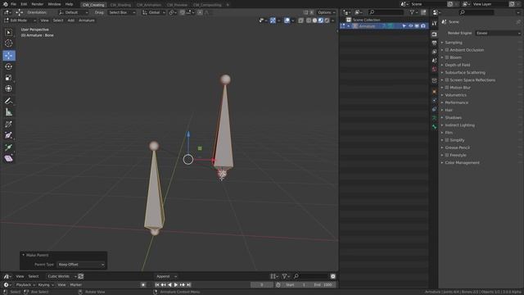
Task: Choose the Shear tool
Action: (x=9, y=158)
